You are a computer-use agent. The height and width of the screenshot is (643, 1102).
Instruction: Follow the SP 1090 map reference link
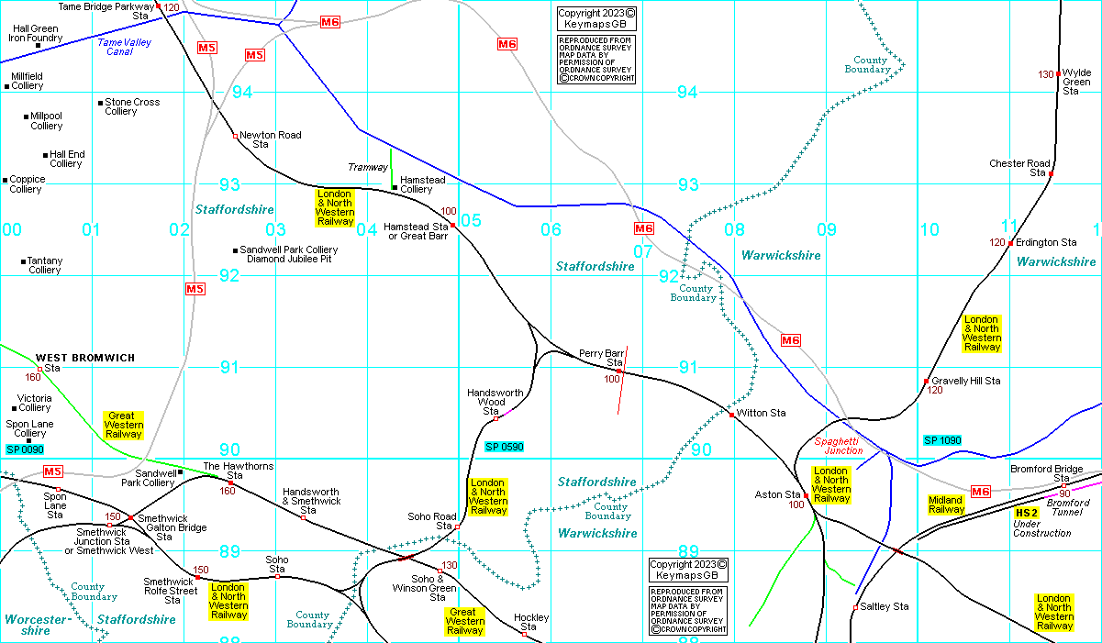coord(941,441)
